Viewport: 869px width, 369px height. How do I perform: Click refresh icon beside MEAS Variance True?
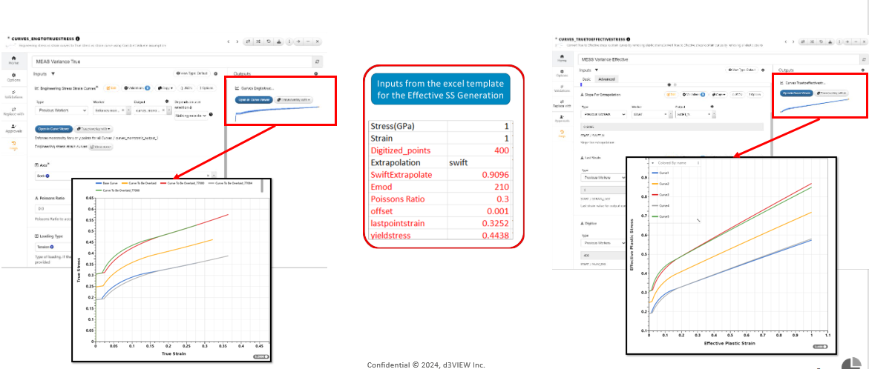317,62
